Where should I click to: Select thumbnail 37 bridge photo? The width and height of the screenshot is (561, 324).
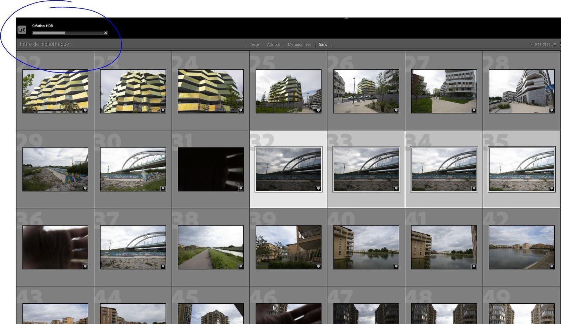point(133,248)
